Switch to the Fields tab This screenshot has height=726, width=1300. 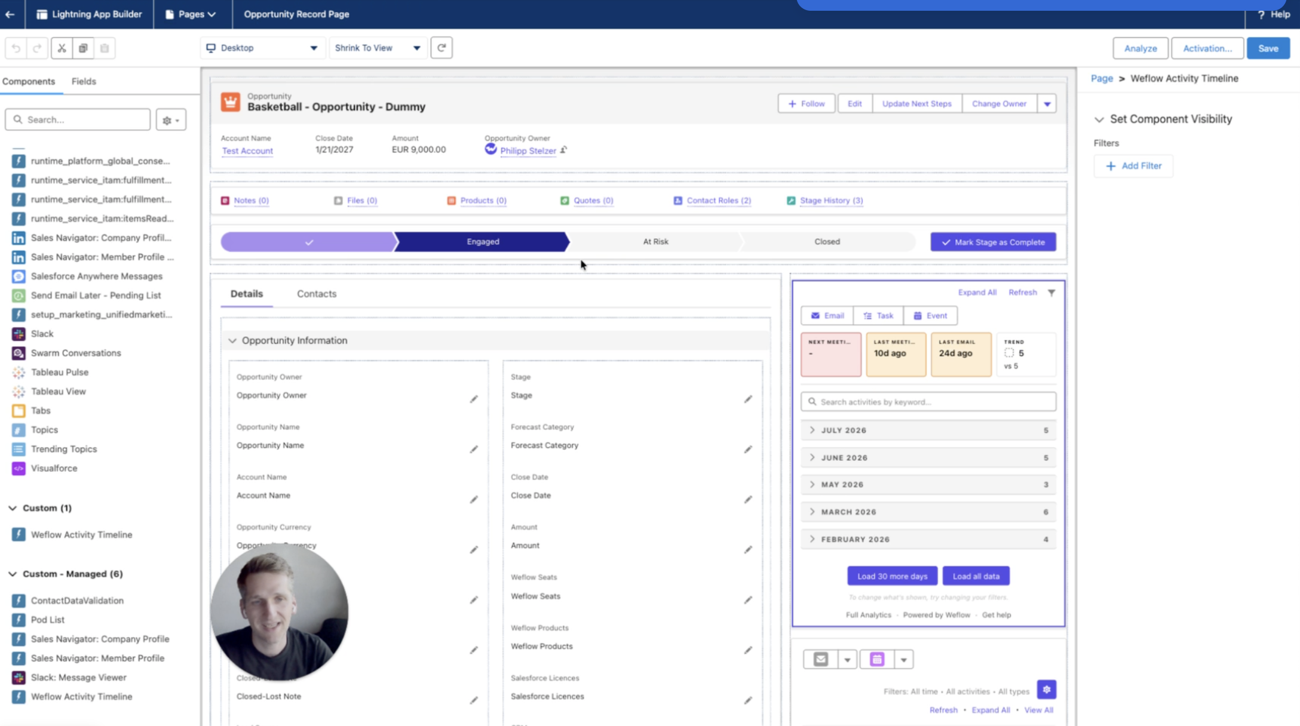pyautogui.click(x=84, y=81)
